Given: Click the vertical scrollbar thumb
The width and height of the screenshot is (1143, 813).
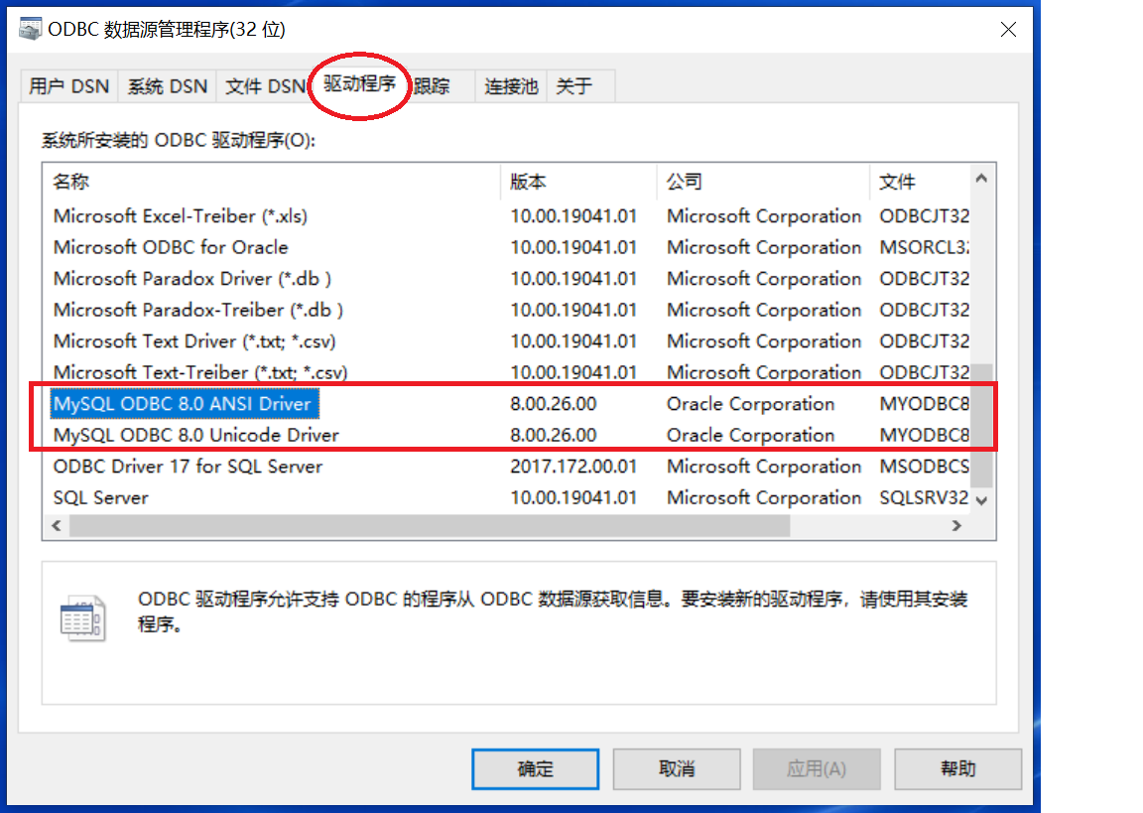Looking at the screenshot, I should (981, 425).
